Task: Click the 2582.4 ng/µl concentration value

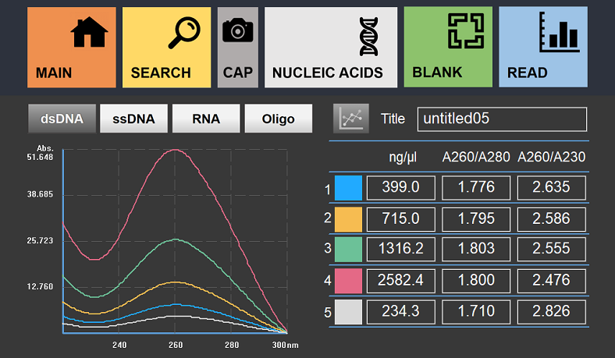Action: coord(401,281)
